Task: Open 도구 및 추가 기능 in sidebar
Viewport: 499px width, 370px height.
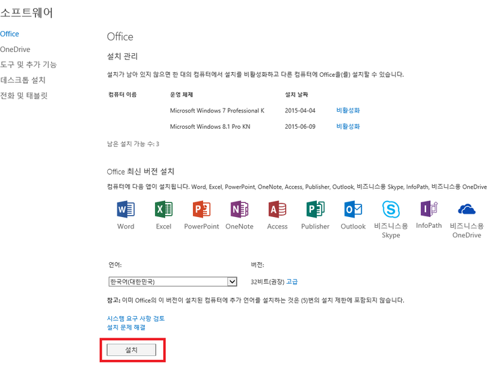Action: coord(28,65)
